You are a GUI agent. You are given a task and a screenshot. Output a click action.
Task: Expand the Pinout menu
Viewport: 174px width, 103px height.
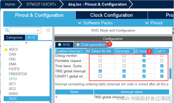tap(154, 23)
